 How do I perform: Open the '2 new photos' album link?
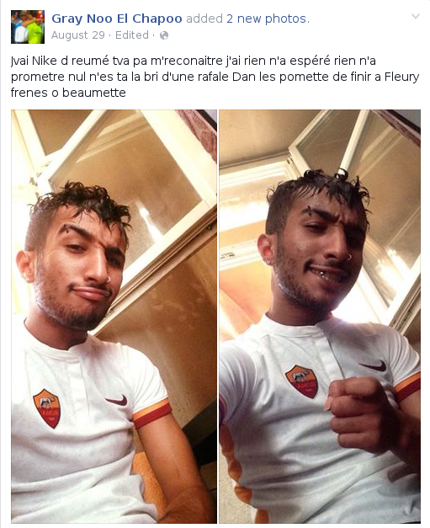(x=266, y=19)
